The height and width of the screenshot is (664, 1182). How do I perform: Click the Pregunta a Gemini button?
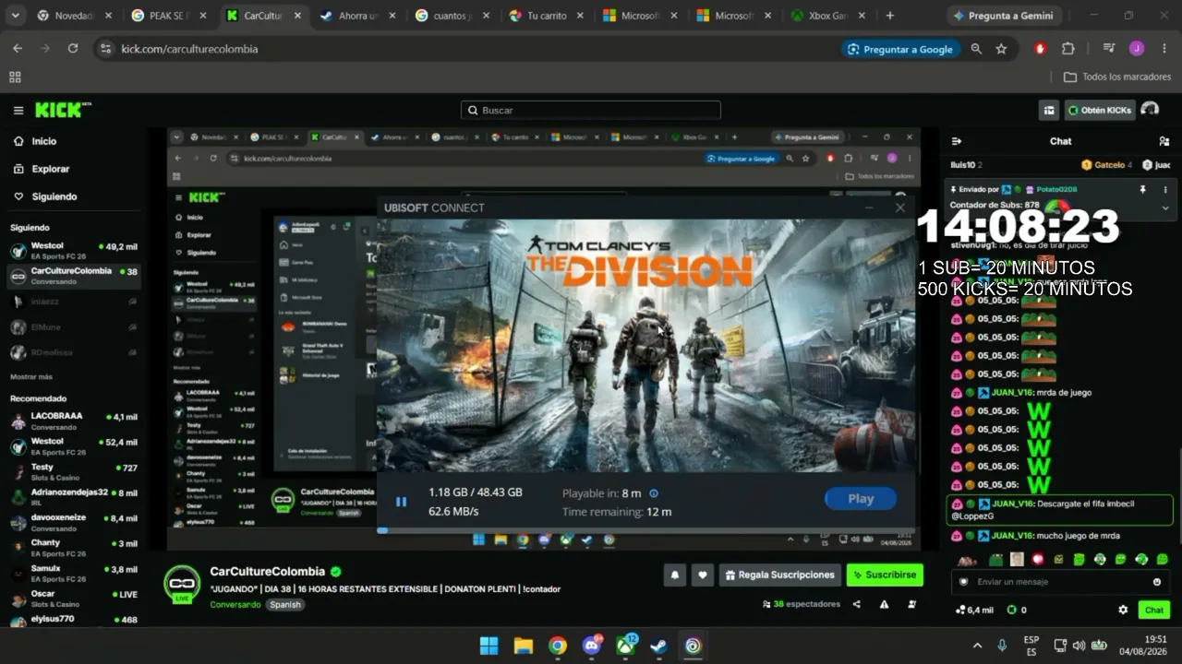pos(1003,16)
